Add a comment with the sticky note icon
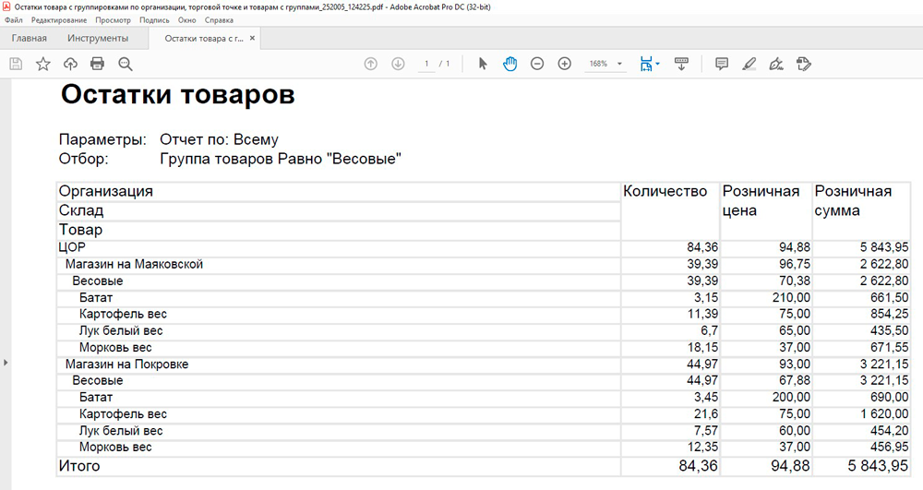Screen dimensions: 923x490 (x=722, y=64)
